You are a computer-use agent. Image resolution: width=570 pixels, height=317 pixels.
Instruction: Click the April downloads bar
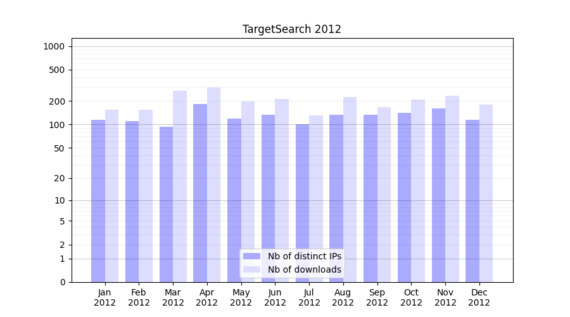coord(213,184)
